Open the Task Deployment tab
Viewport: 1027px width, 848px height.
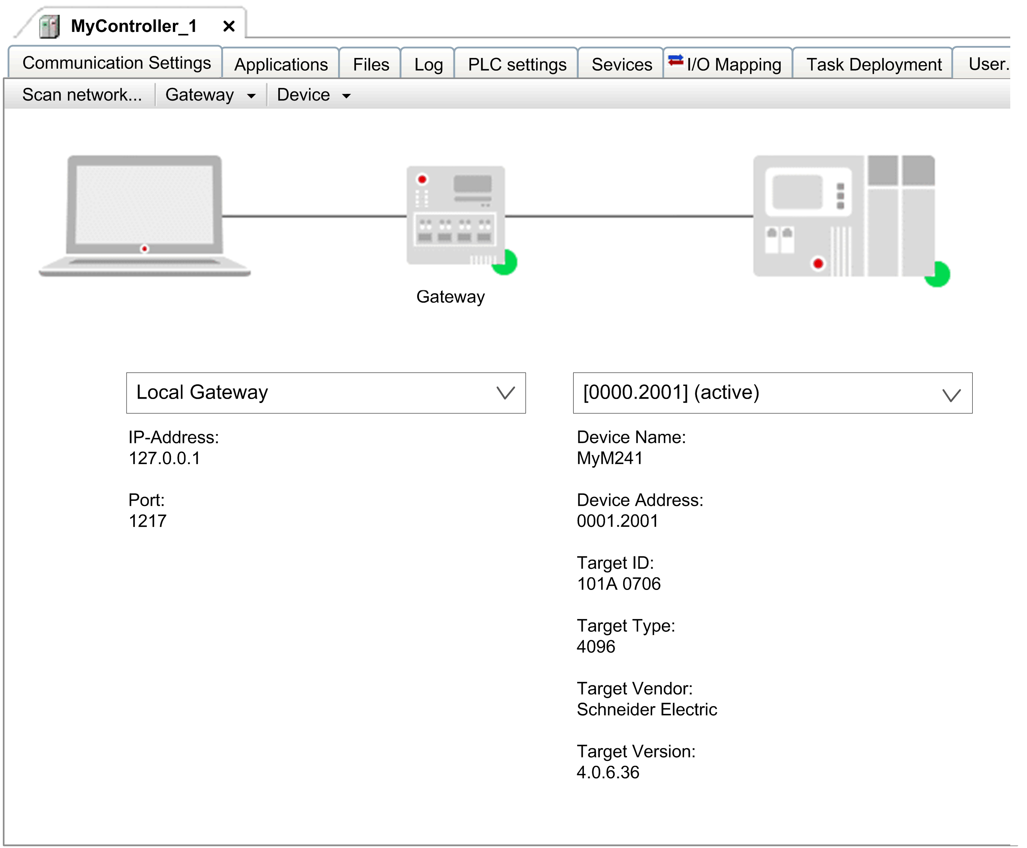[873, 64]
